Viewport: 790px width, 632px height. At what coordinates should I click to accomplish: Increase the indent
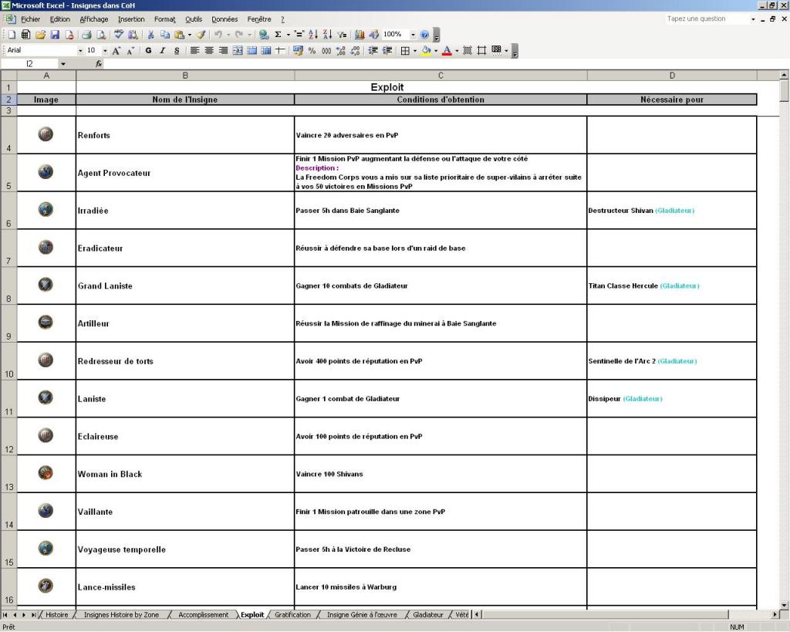point(387,50)
